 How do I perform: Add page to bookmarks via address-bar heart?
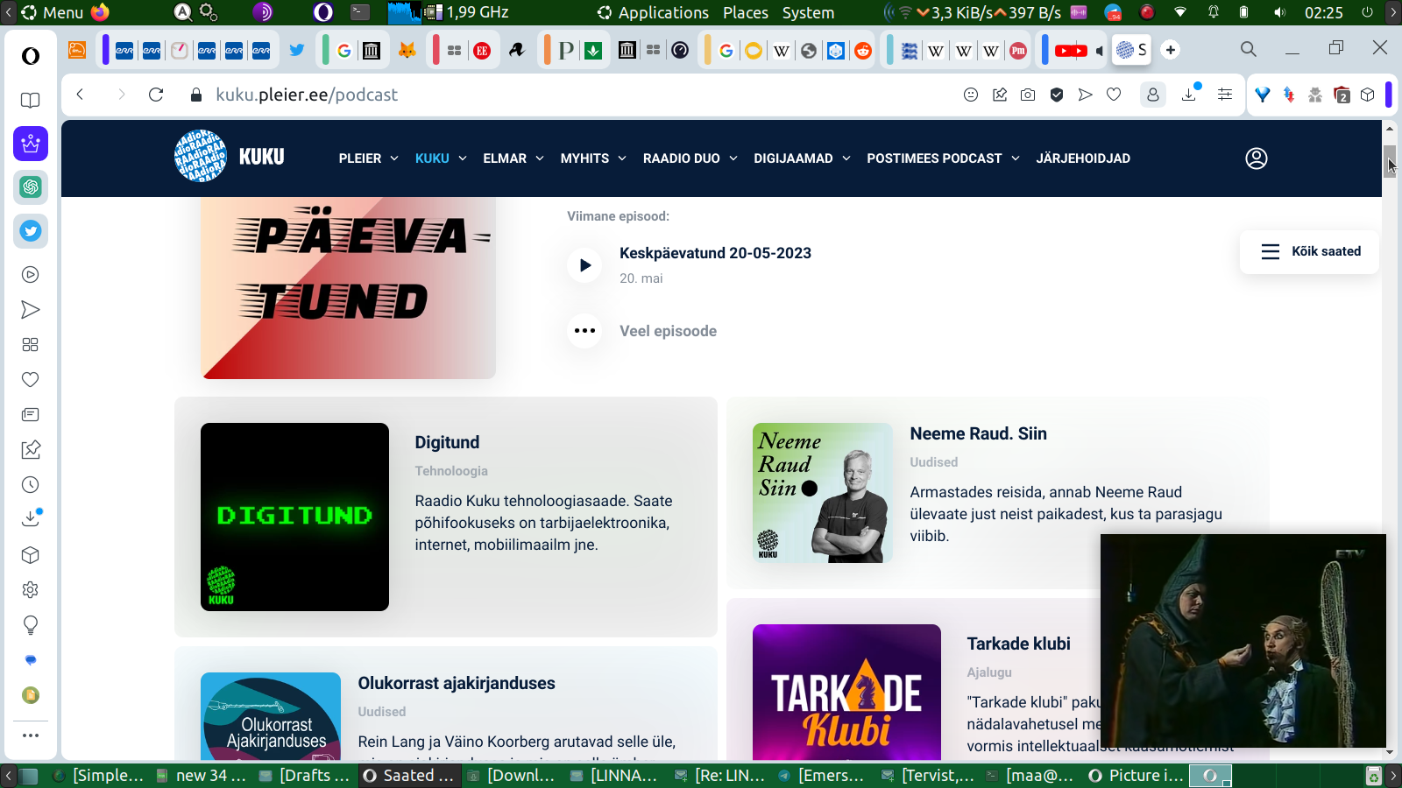(x=1114, y=95)
